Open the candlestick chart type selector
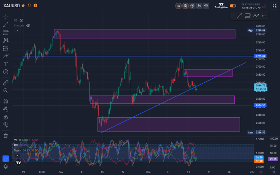280x175 pixels. 185,6
